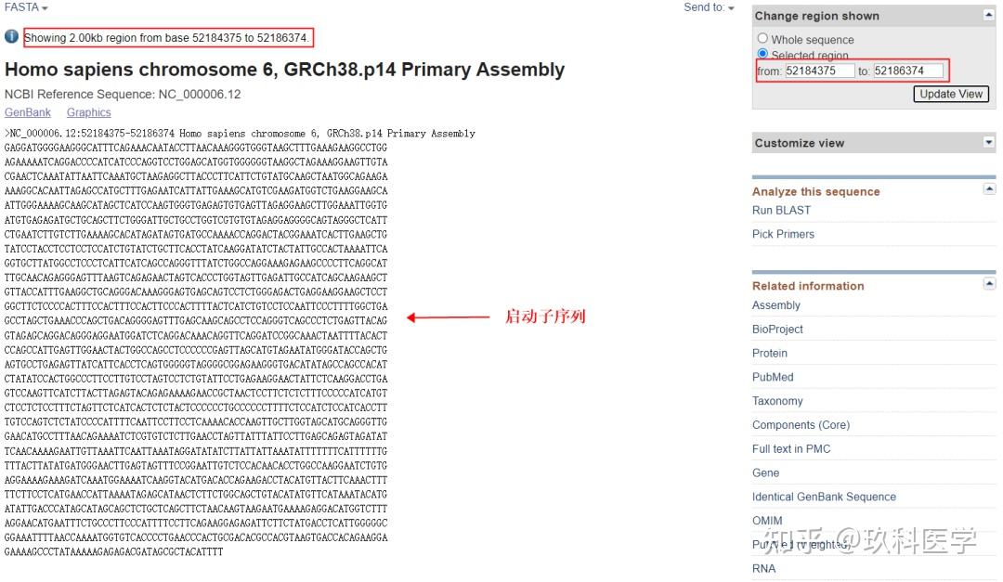Open the Full text in PMC link
This screenshot has width=1003, height=582.
click(x=791, y=449)
